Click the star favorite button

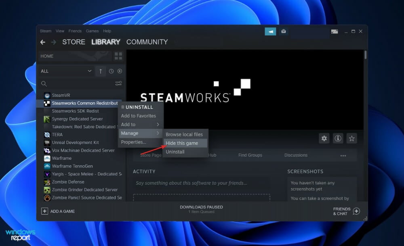[x=351, y=138]
